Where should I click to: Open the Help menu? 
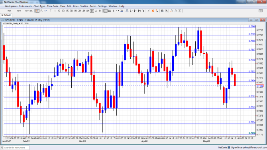pyautogui.click(x=122, y=6)
